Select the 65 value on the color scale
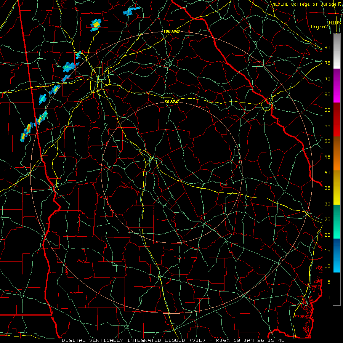This screenshot has height=343, width=343. click(327, 94)
